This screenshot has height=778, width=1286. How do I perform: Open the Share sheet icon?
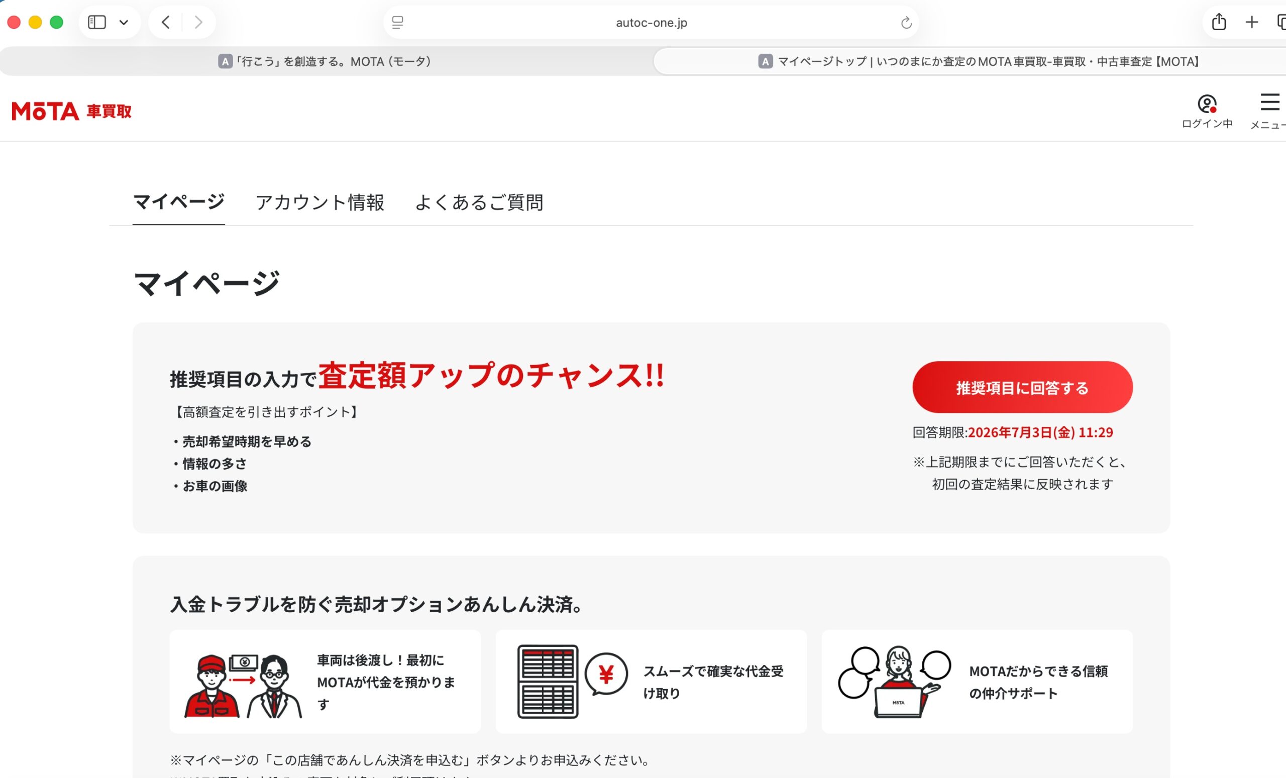point(1219,22)
